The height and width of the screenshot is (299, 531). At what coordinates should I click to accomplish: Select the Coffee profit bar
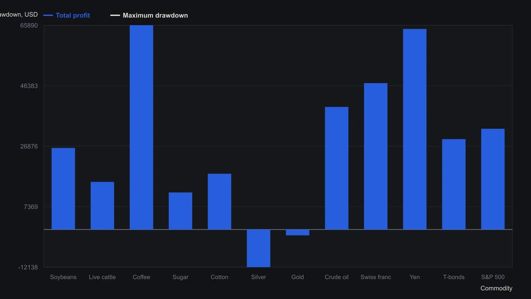[x=141, y=127]
